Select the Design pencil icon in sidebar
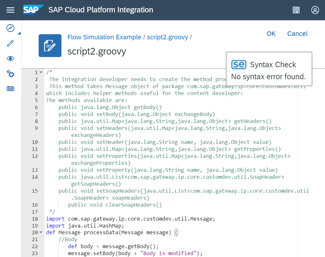The width and height of the screenshot is (325, 257). [10, 43]
